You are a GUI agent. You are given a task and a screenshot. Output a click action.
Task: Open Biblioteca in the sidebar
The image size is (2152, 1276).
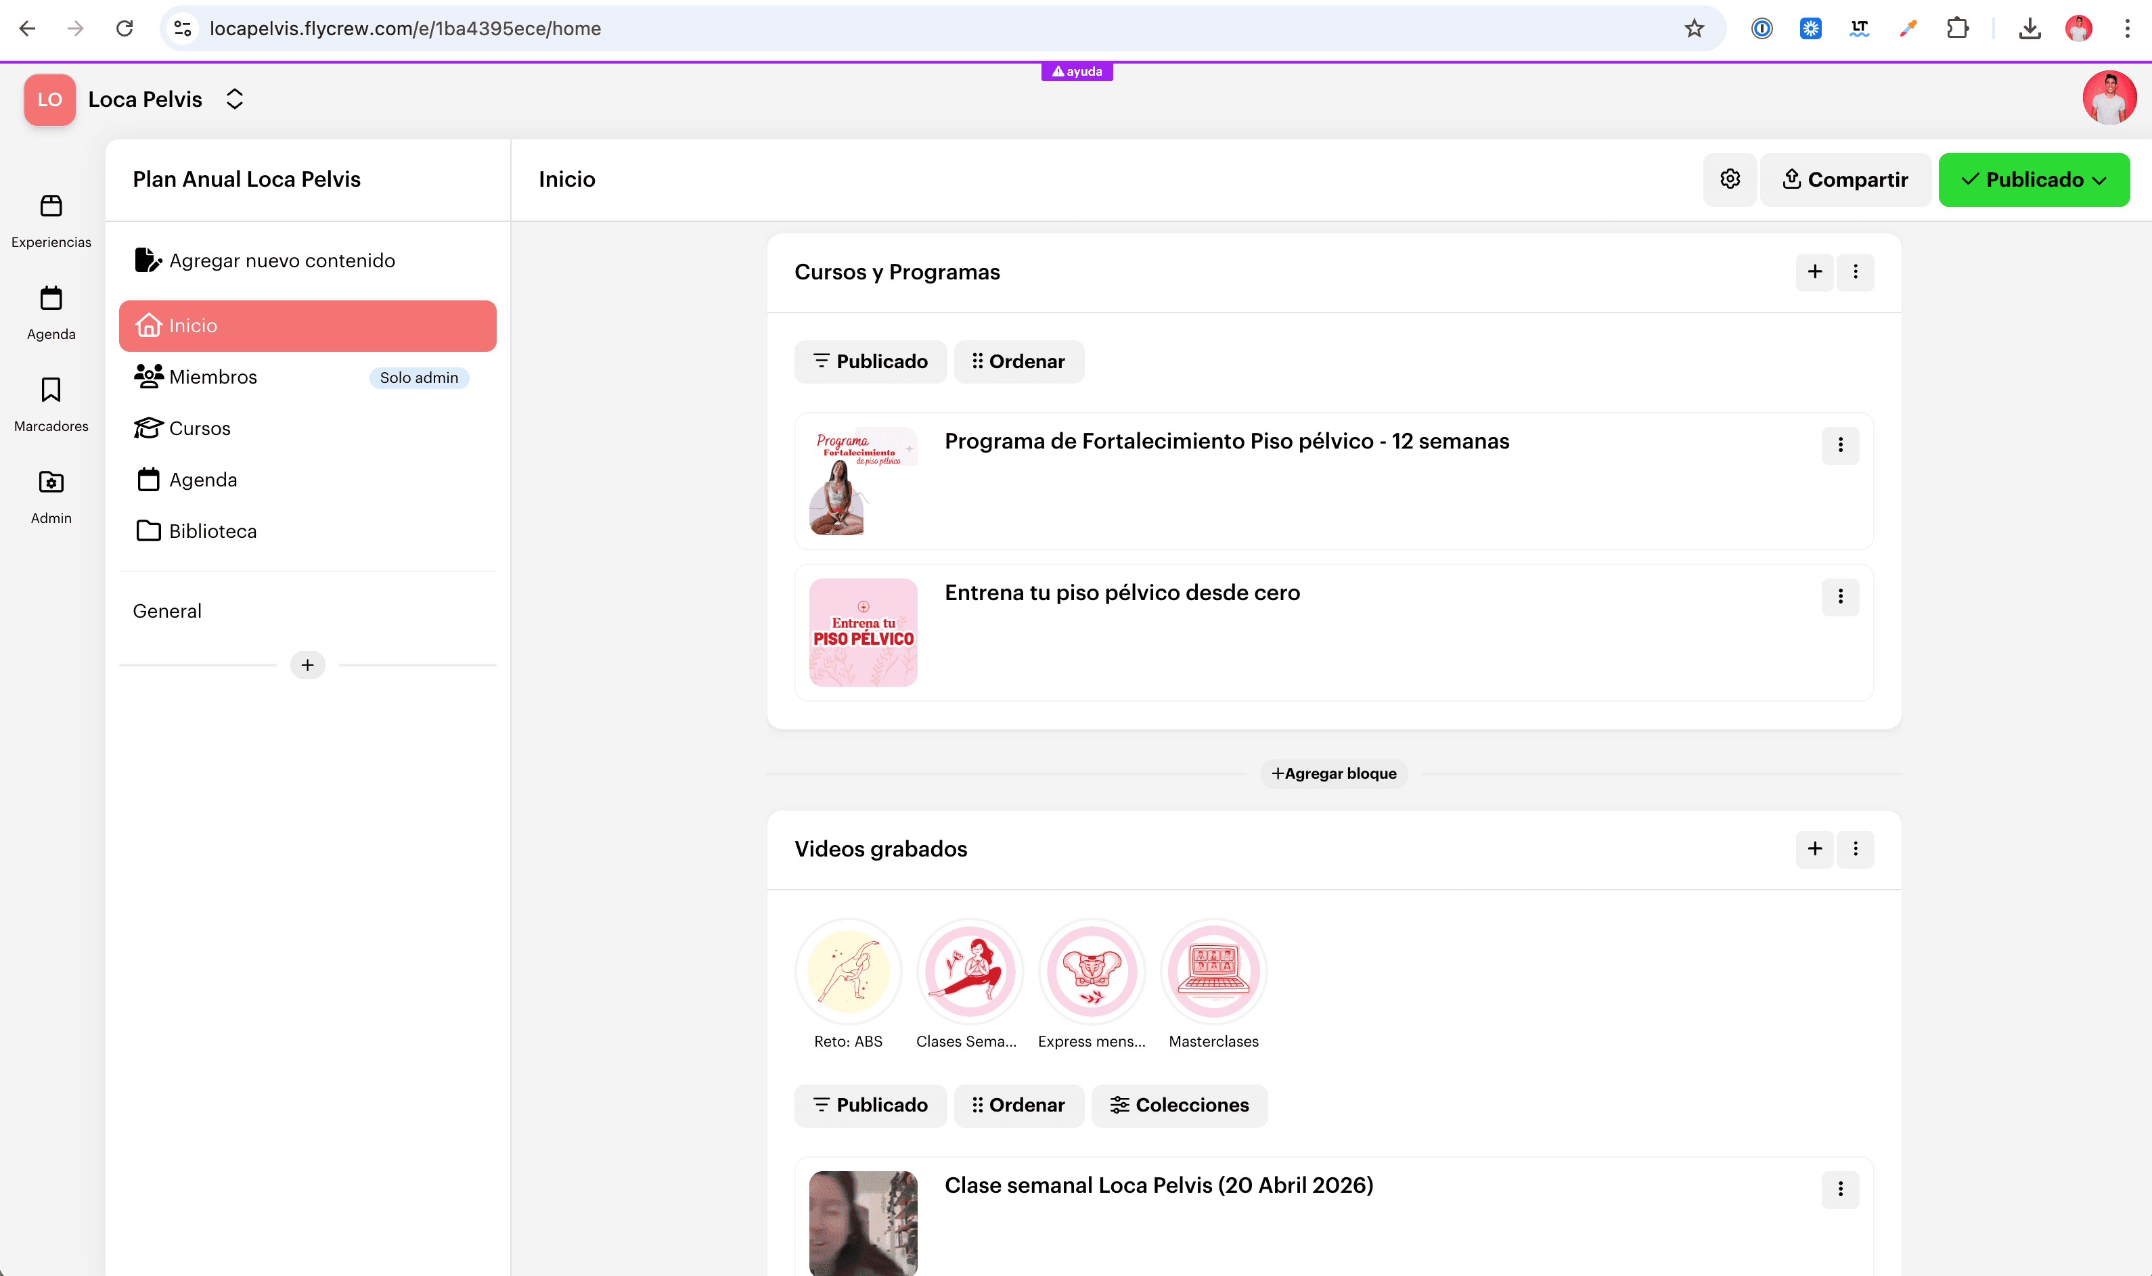click(308, 531)
